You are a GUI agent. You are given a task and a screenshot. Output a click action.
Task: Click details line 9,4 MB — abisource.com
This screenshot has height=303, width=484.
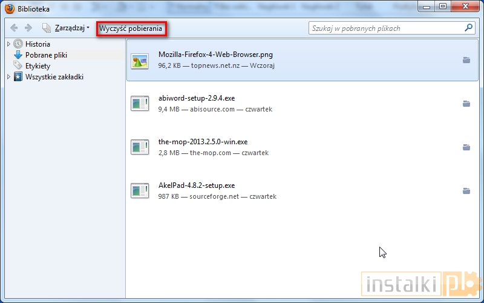pos(215,109)
